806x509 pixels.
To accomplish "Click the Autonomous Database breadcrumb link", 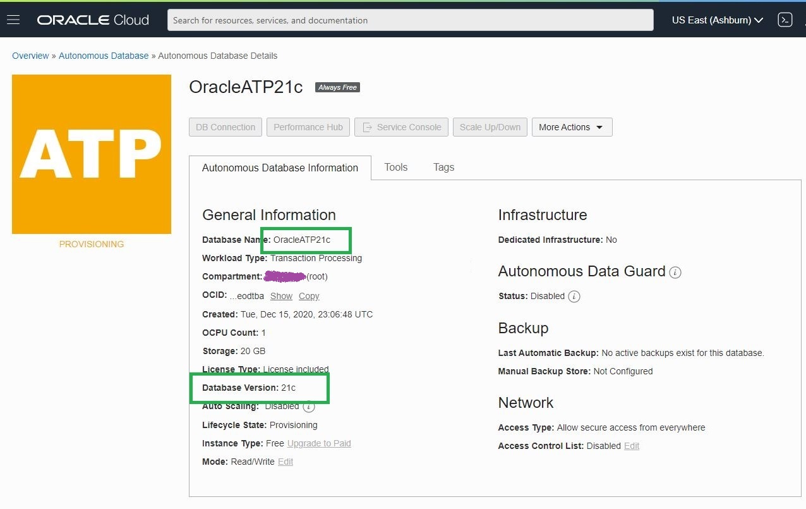I will (104, 56).
